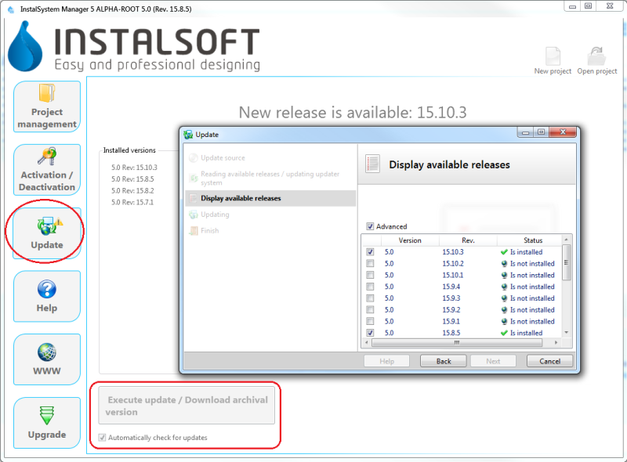Check the release 15.10.1 checkbox
627x462 pixels.
click(370, 276)
